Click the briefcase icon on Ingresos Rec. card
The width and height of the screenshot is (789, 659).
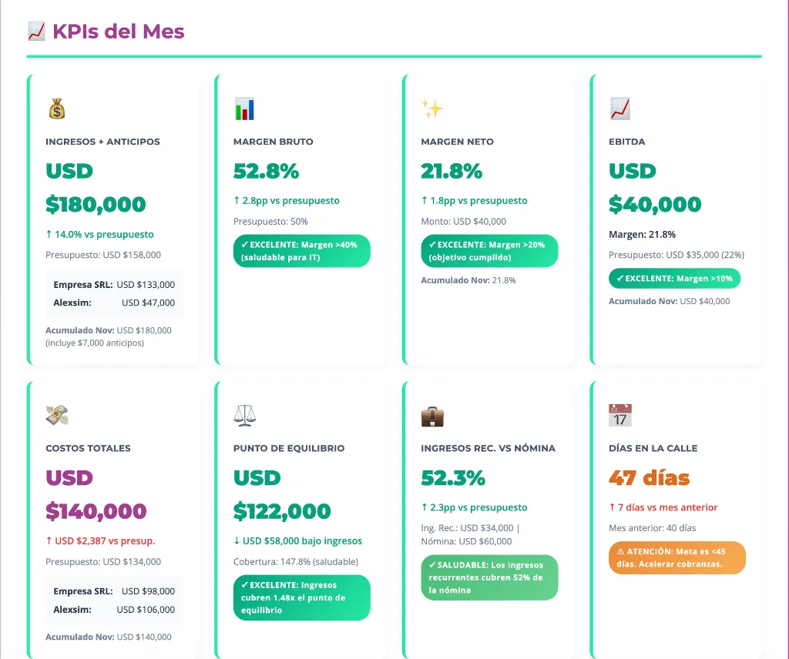pos(432,416)
